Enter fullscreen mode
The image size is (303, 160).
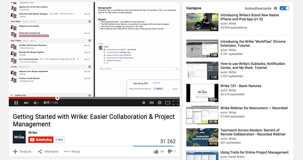click(x=175, y=103)
